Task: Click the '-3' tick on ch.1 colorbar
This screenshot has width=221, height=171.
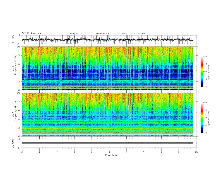Action: pos(206,56)
